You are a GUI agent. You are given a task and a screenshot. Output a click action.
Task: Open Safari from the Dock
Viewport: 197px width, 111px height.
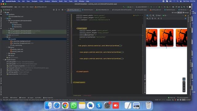pos(57,105)
